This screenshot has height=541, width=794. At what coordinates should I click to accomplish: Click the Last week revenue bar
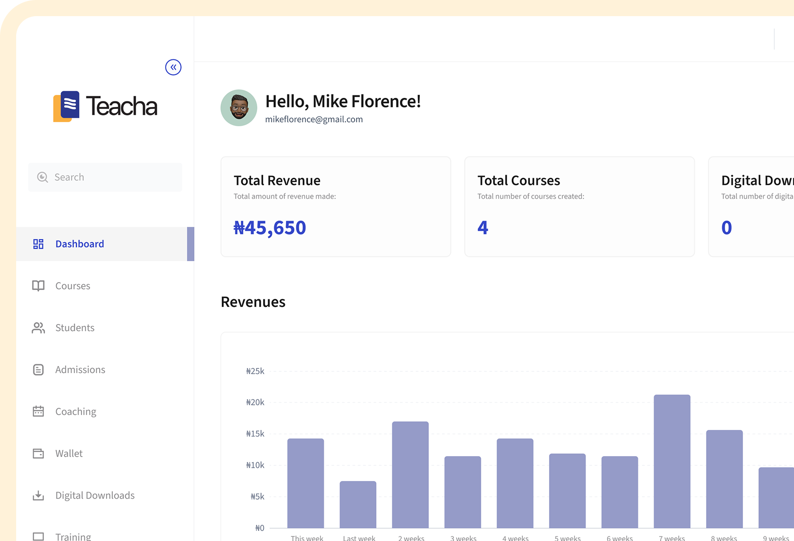pos(358,505)
